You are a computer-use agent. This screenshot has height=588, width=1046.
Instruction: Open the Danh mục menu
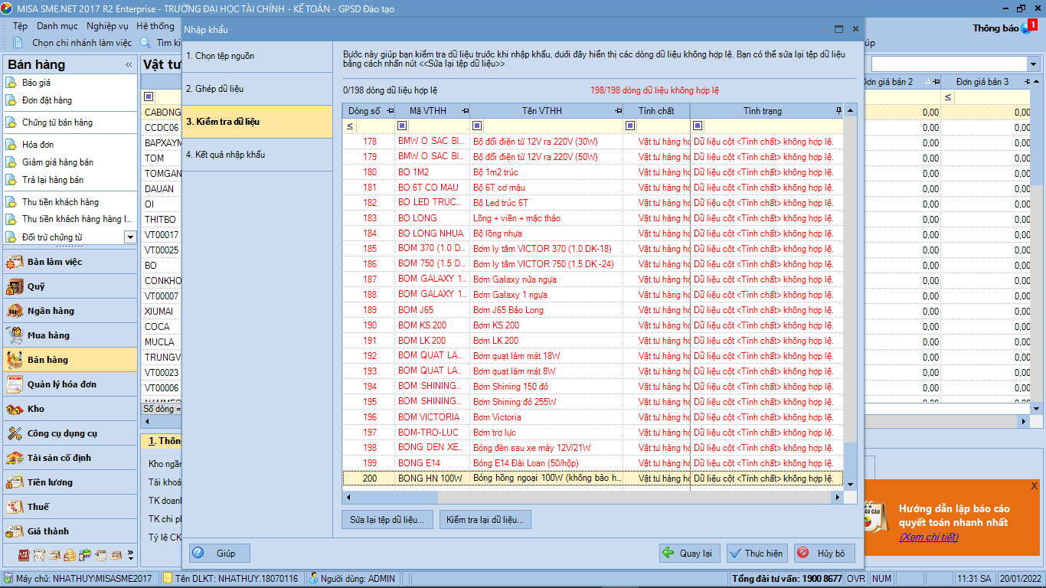click(x=57, y=26)
